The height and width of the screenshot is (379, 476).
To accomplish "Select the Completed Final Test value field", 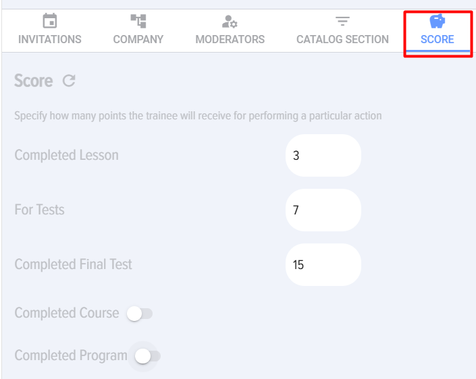I will pyautogui.click(x=323, y=265).
